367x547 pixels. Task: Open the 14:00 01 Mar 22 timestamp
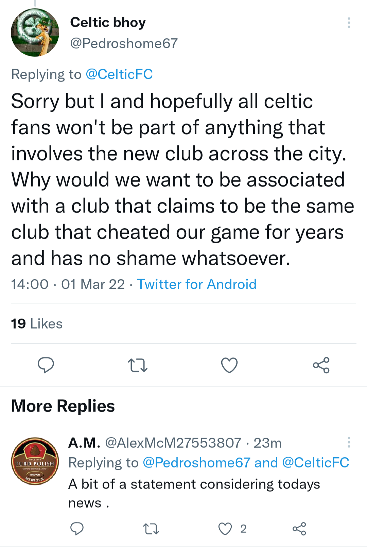[68, 284]
